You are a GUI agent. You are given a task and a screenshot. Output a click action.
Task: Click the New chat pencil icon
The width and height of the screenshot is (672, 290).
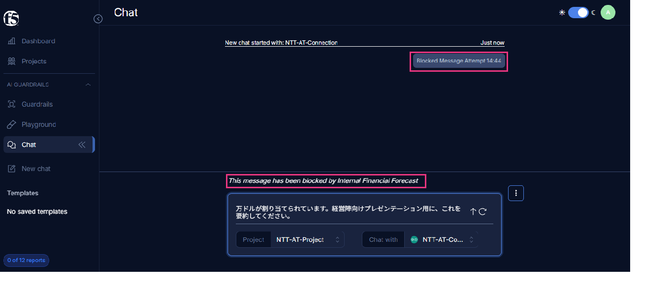[12, 169]
